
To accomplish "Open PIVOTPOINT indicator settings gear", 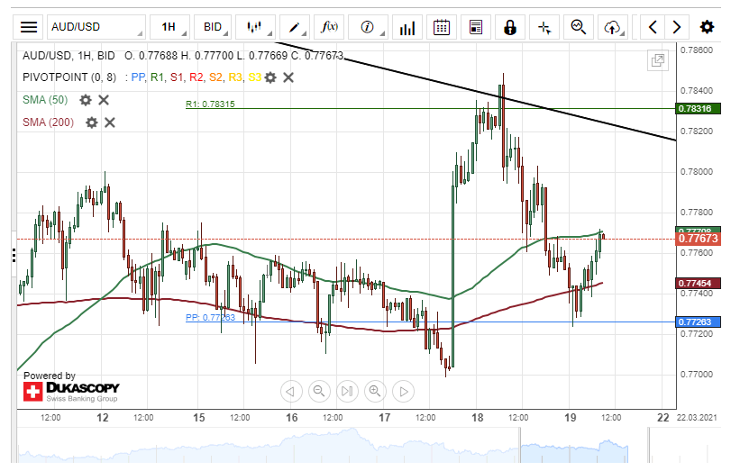I will (270, 77).
